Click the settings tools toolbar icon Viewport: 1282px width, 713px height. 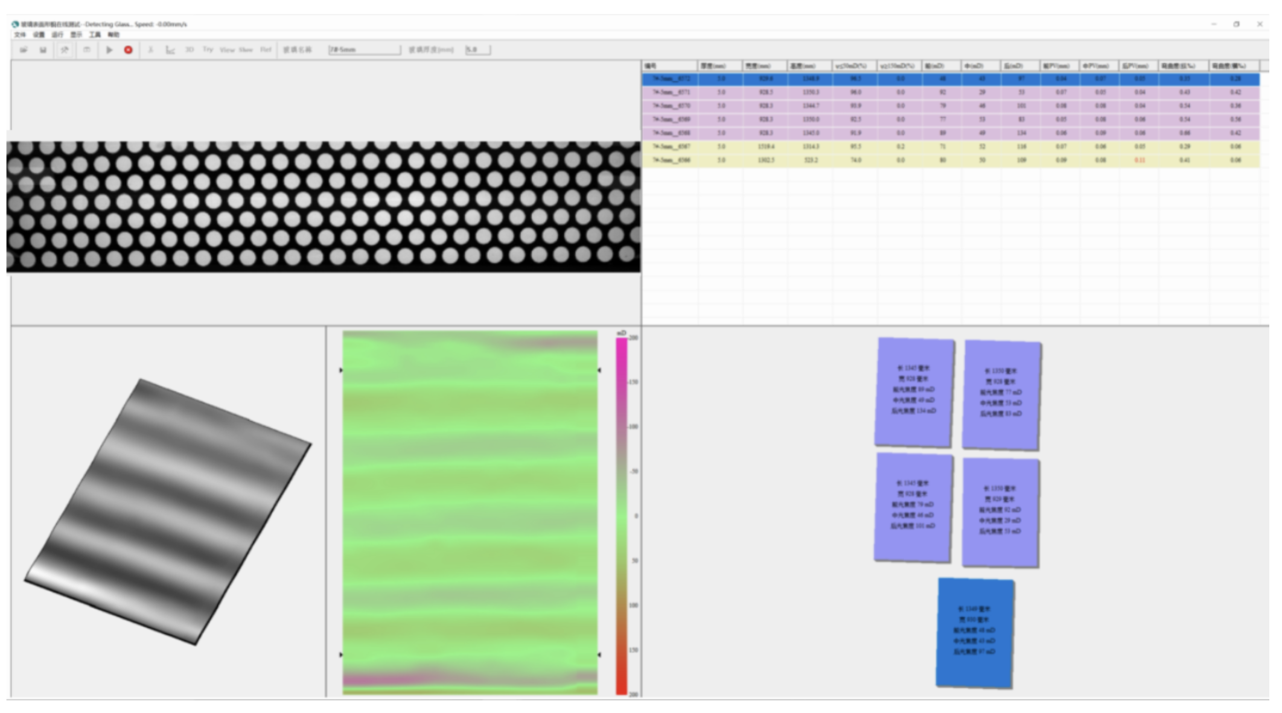click(65, 50)
